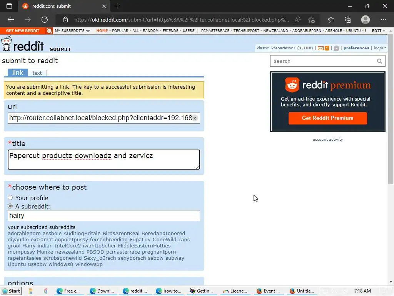Image resolution: width=394 pixels, height=296 pixels.
Task: Choose AuditingBritain from subscribed subreddits
Action: (82, 233)
